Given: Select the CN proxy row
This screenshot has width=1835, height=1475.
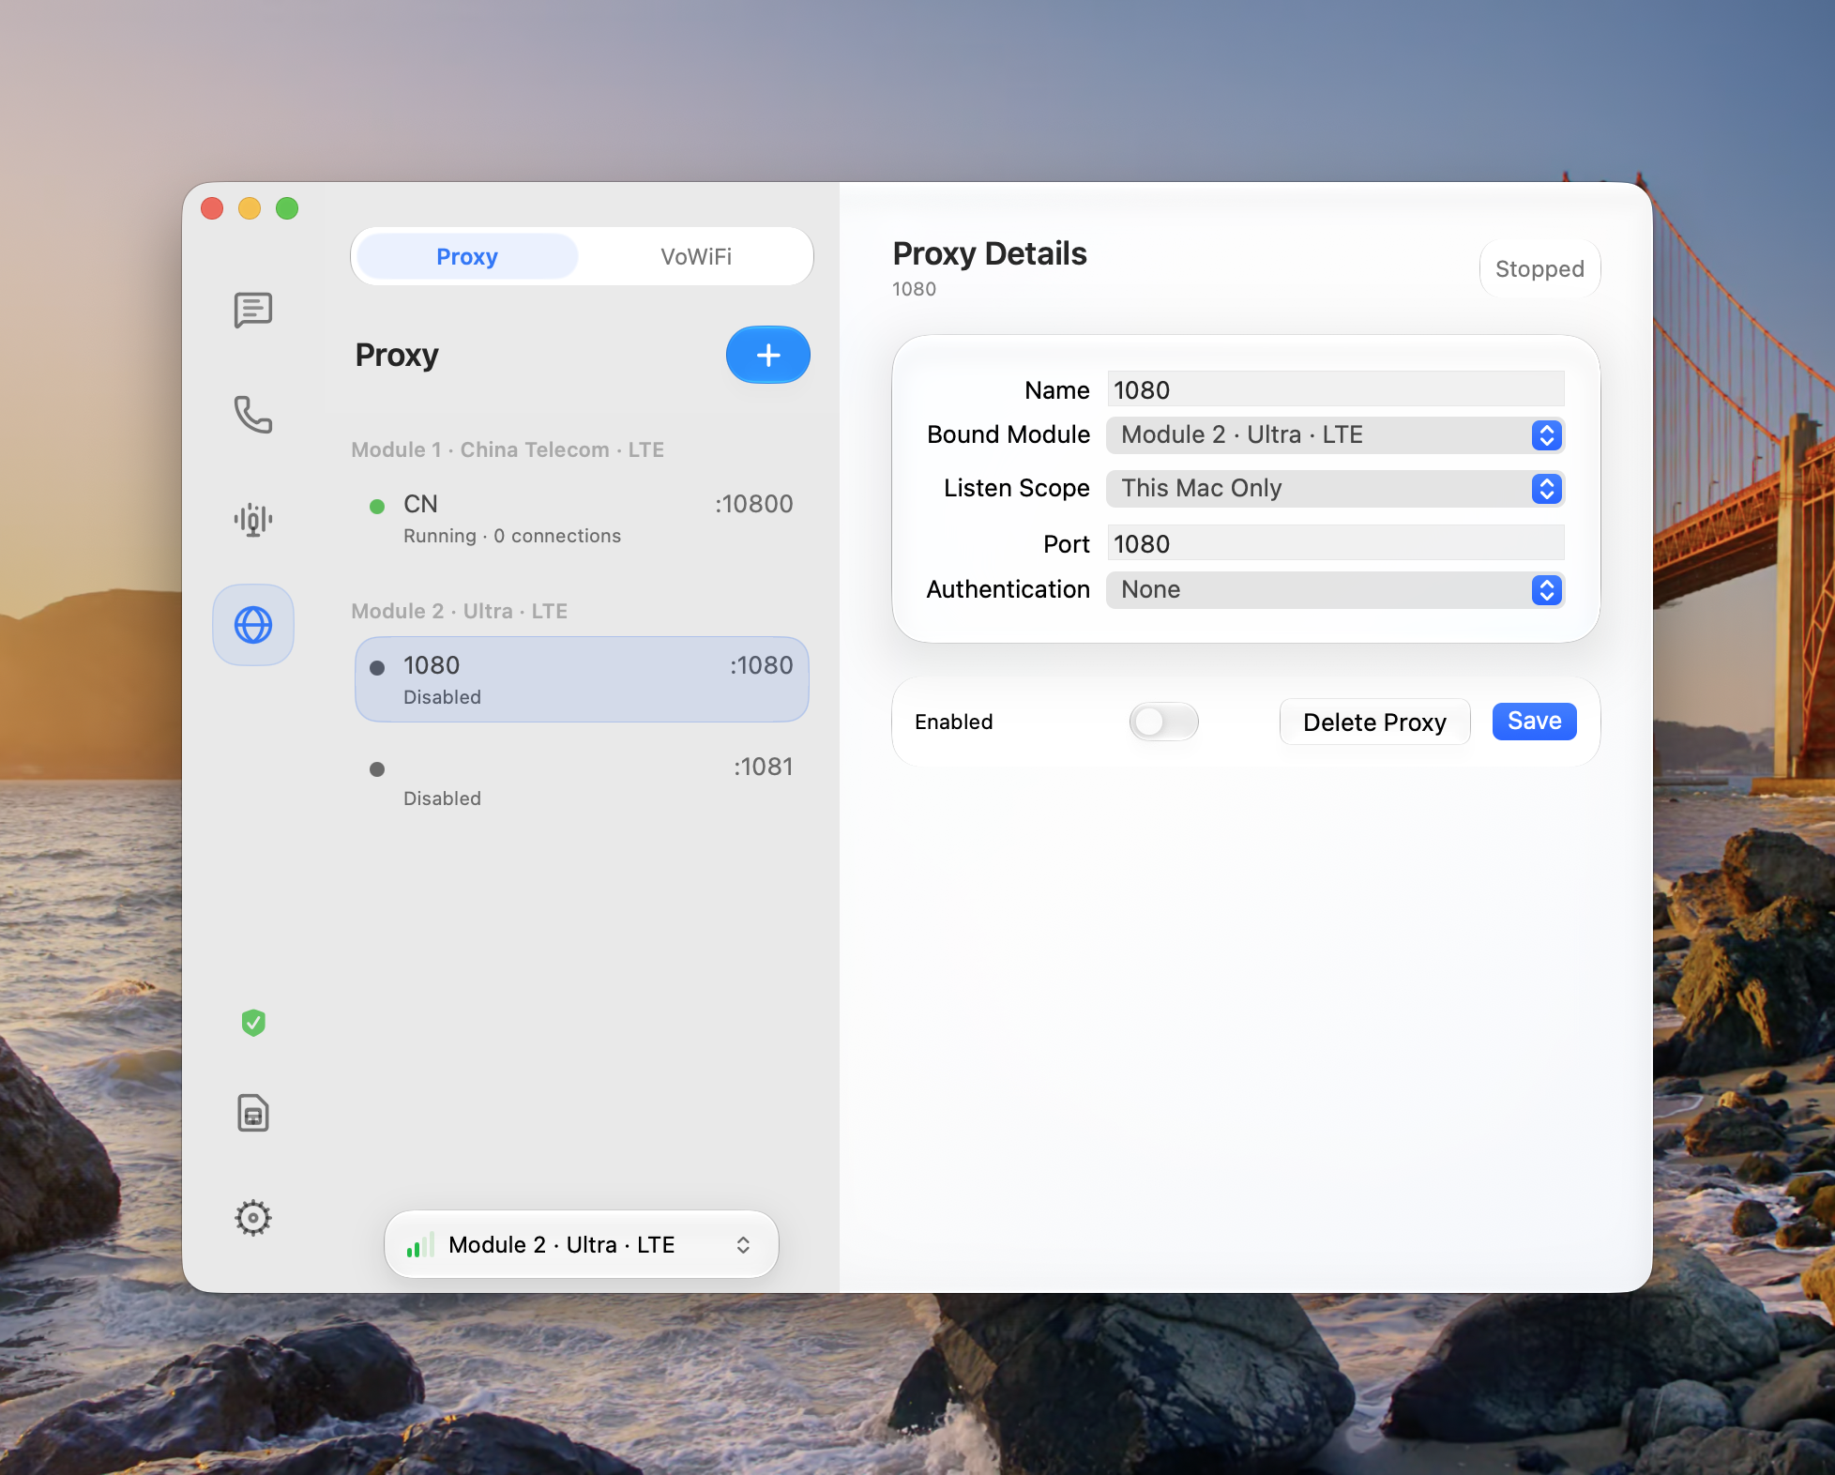Looking at the screenshot, I should pos(582,519).
